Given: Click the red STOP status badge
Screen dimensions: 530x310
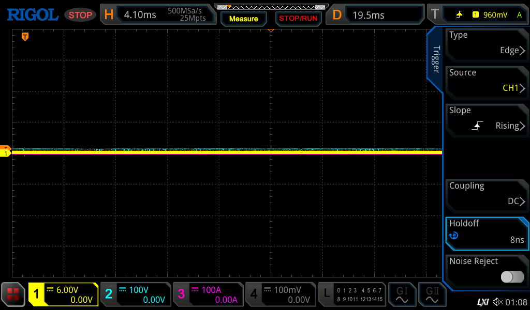Looking at the screenshot, I should (x=80, y=15).
